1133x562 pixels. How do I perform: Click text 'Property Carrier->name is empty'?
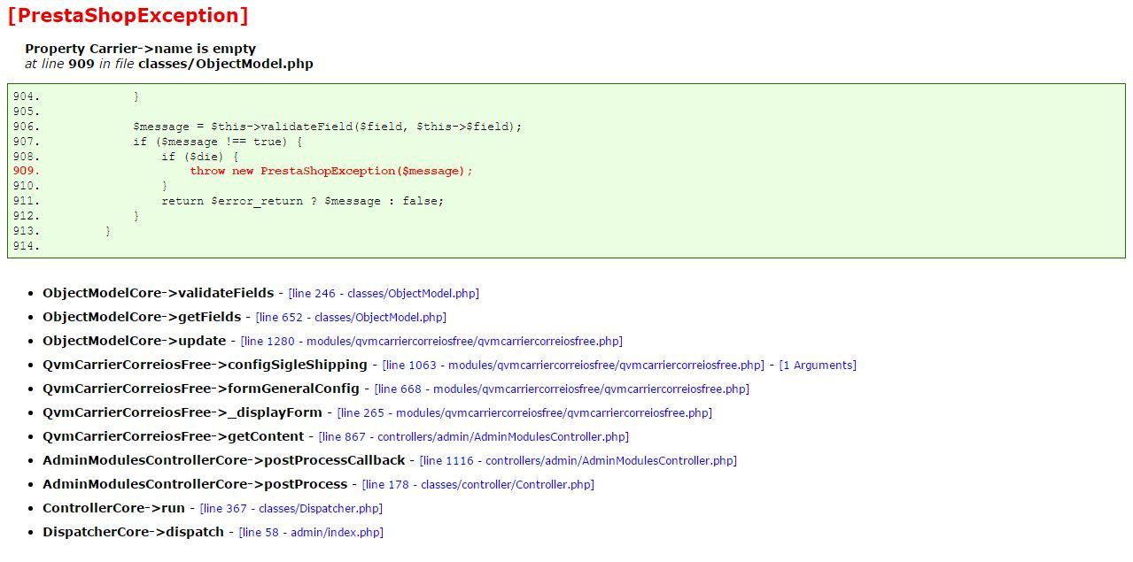tap(140, 49)
